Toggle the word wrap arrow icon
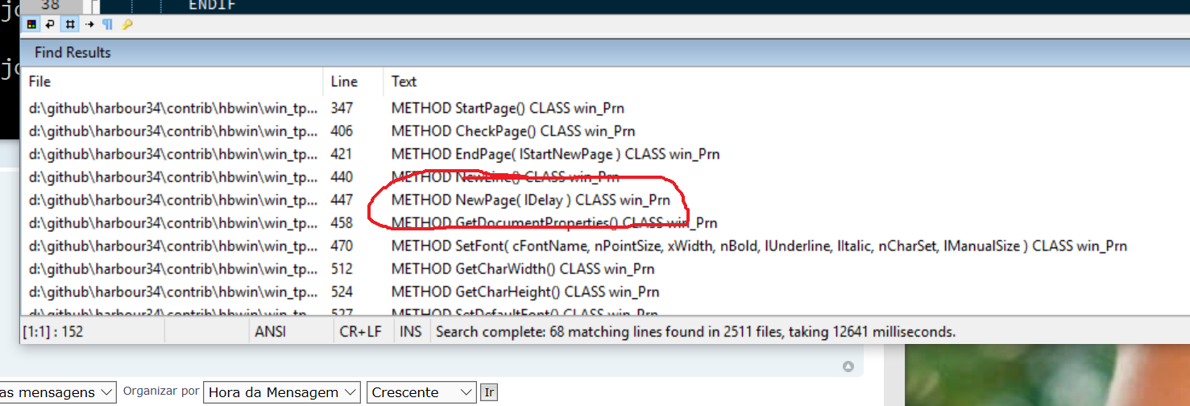 tap(50, 24)
